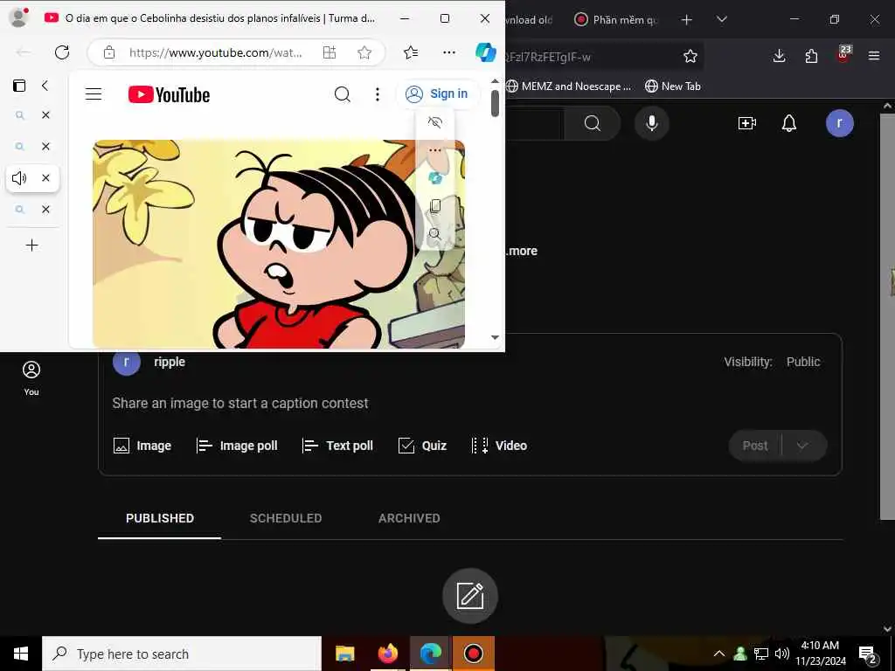Open the You section in YouTube sidebar
Screen dimensions: 895x671
(x=31, y=377)
